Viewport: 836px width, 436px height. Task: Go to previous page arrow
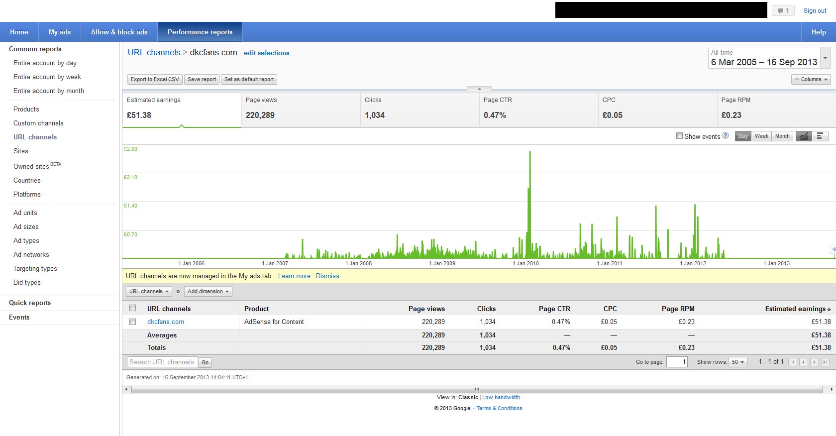click(x=804, y=362)
